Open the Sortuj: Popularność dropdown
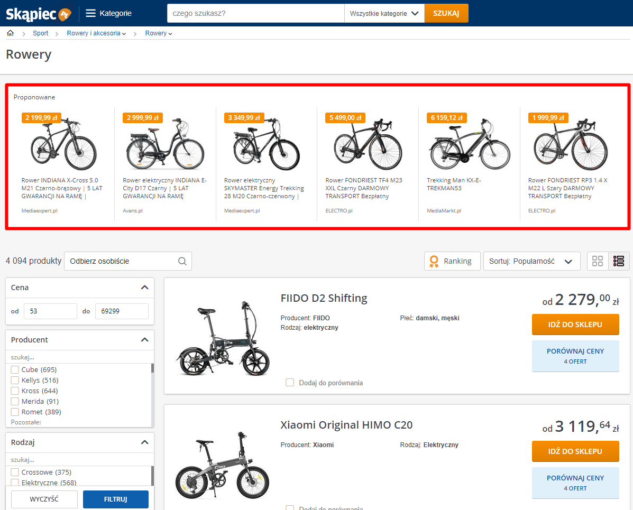 pos(531,261)
